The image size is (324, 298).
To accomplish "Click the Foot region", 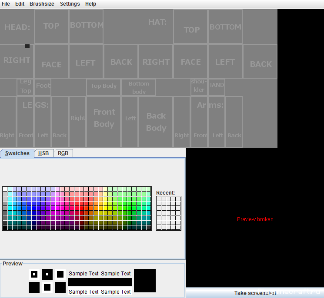I will click(x=43, y=87).
